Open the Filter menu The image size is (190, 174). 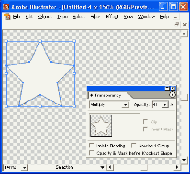(x=96, y=17)
